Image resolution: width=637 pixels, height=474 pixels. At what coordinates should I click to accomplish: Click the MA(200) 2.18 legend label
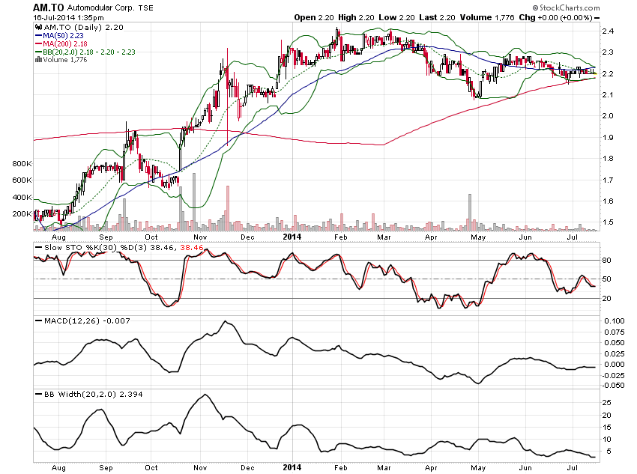(x=65, y=44)
